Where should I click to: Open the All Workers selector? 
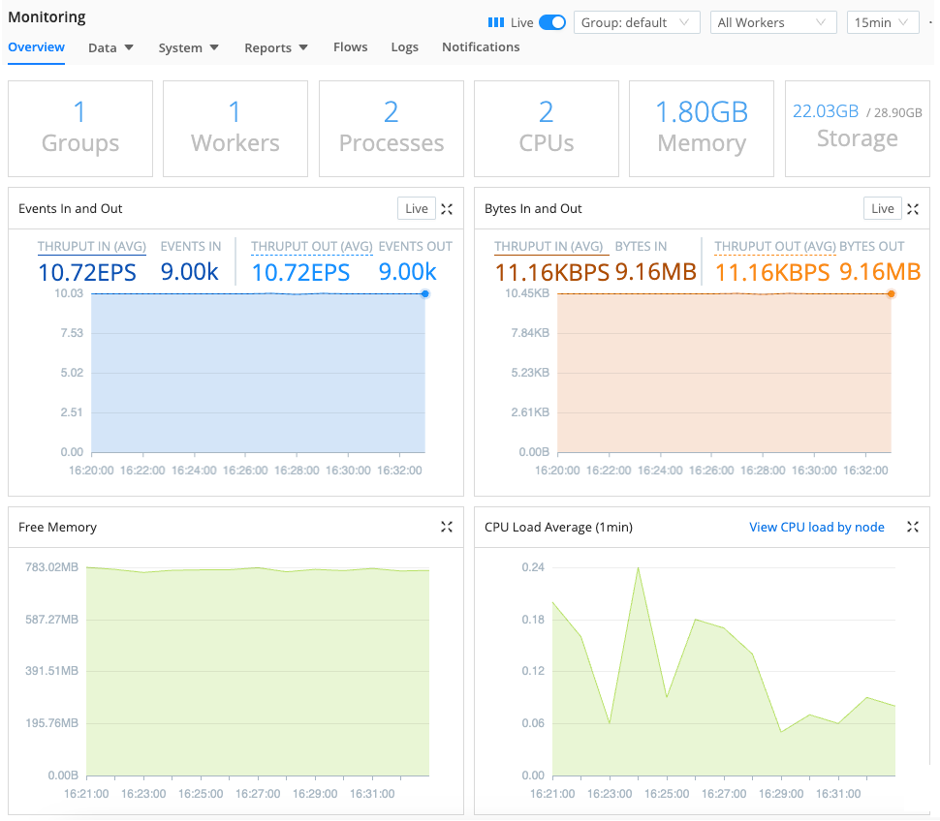click(x=772, y=21)
